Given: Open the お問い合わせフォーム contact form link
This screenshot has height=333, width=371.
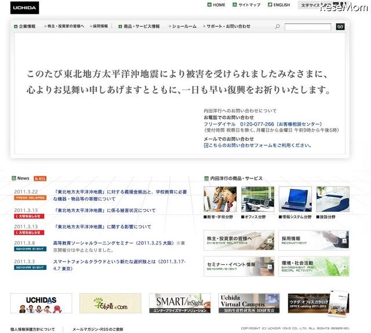Looking at the screenshot, I should pos(257,145).
